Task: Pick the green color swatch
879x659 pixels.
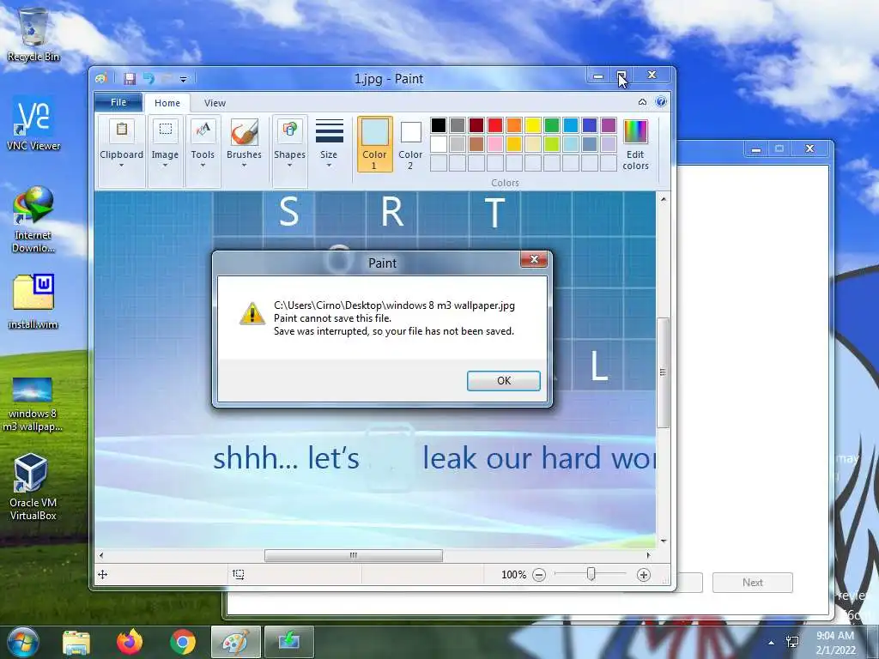Action: coord(552,125)
